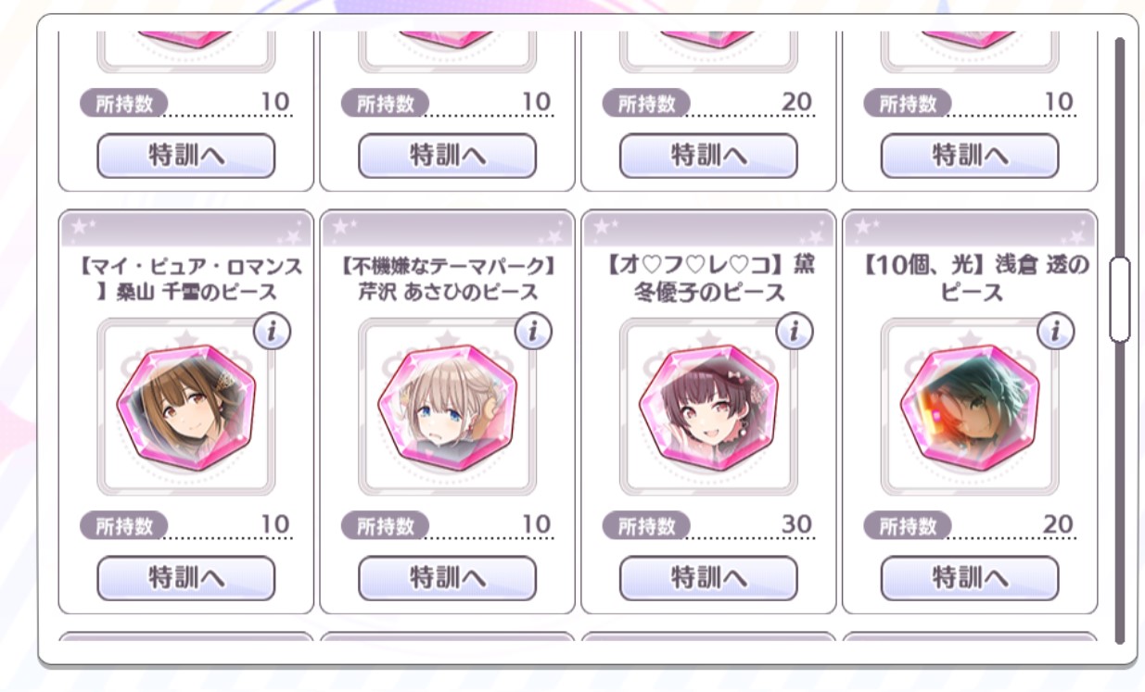Select 浅倉 透 pink gem piece icon
Image resolution: width=1145 pixels, height=692 pixels.
[970, 408]
